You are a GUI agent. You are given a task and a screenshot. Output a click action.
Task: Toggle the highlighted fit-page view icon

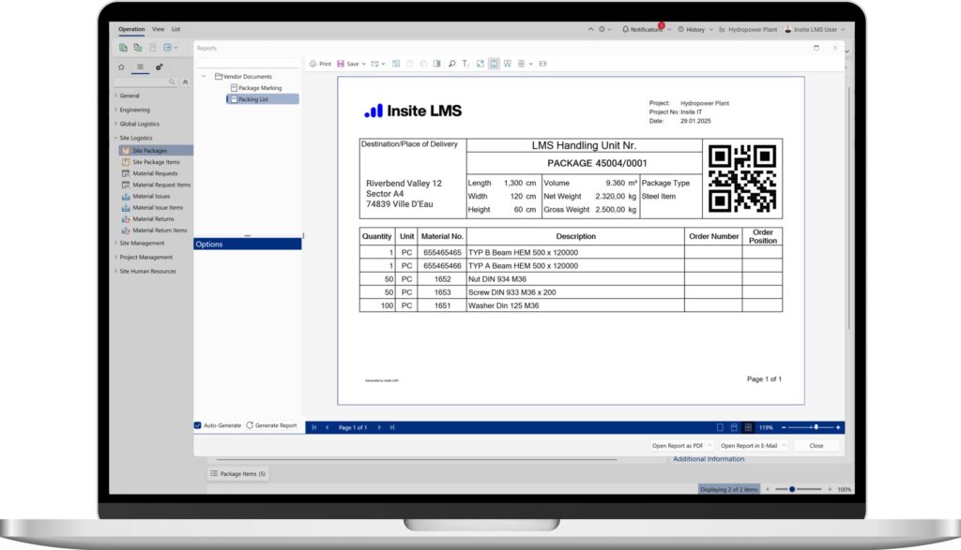494,64
